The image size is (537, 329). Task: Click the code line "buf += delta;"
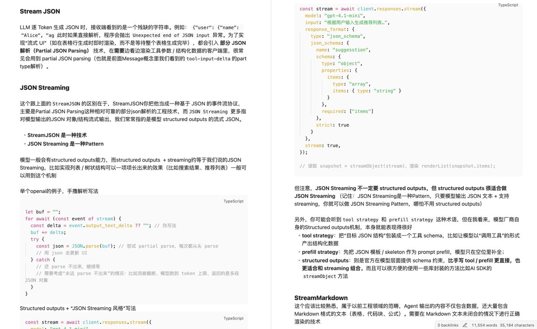coord(48,233)
